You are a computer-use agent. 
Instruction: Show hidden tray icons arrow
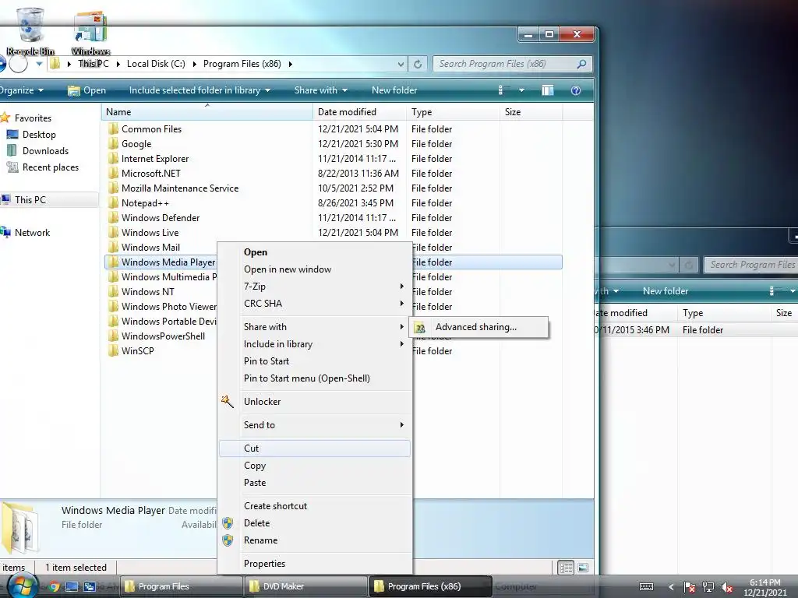tap(671, 587)
